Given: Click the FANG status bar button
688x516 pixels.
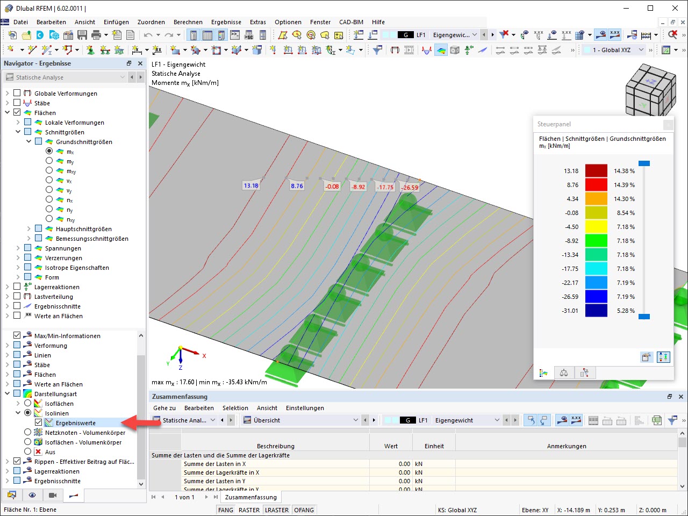Looking at the screenshot, I should pos(226,510).
